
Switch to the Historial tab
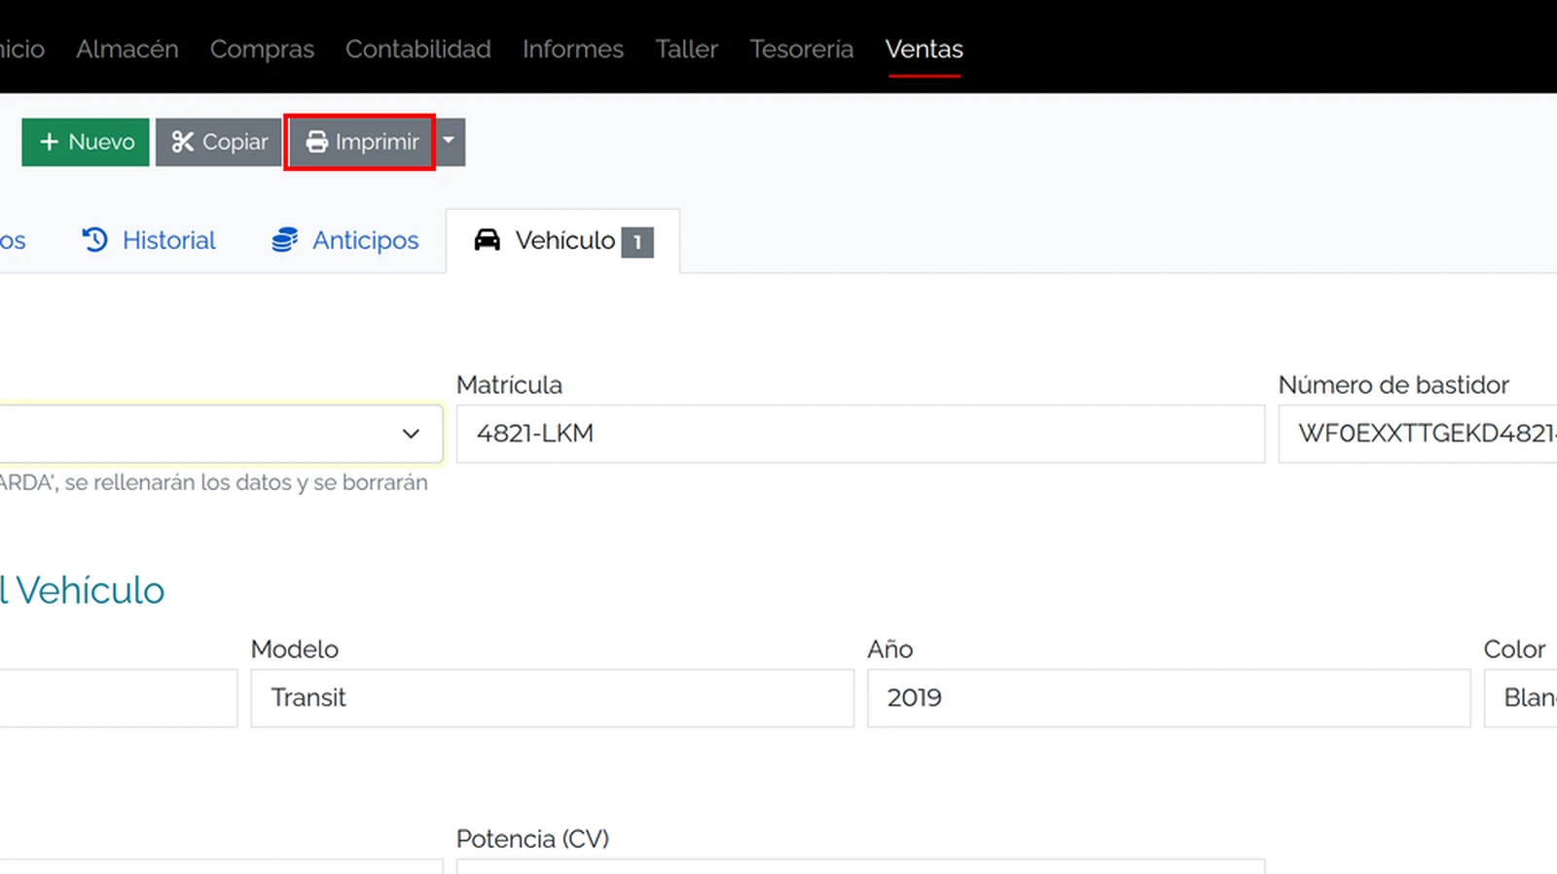point(149,240)
